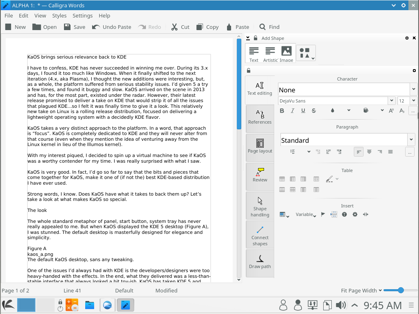Toggle superscript formatting
Screen dimensions: 419x314
(391, 111)
